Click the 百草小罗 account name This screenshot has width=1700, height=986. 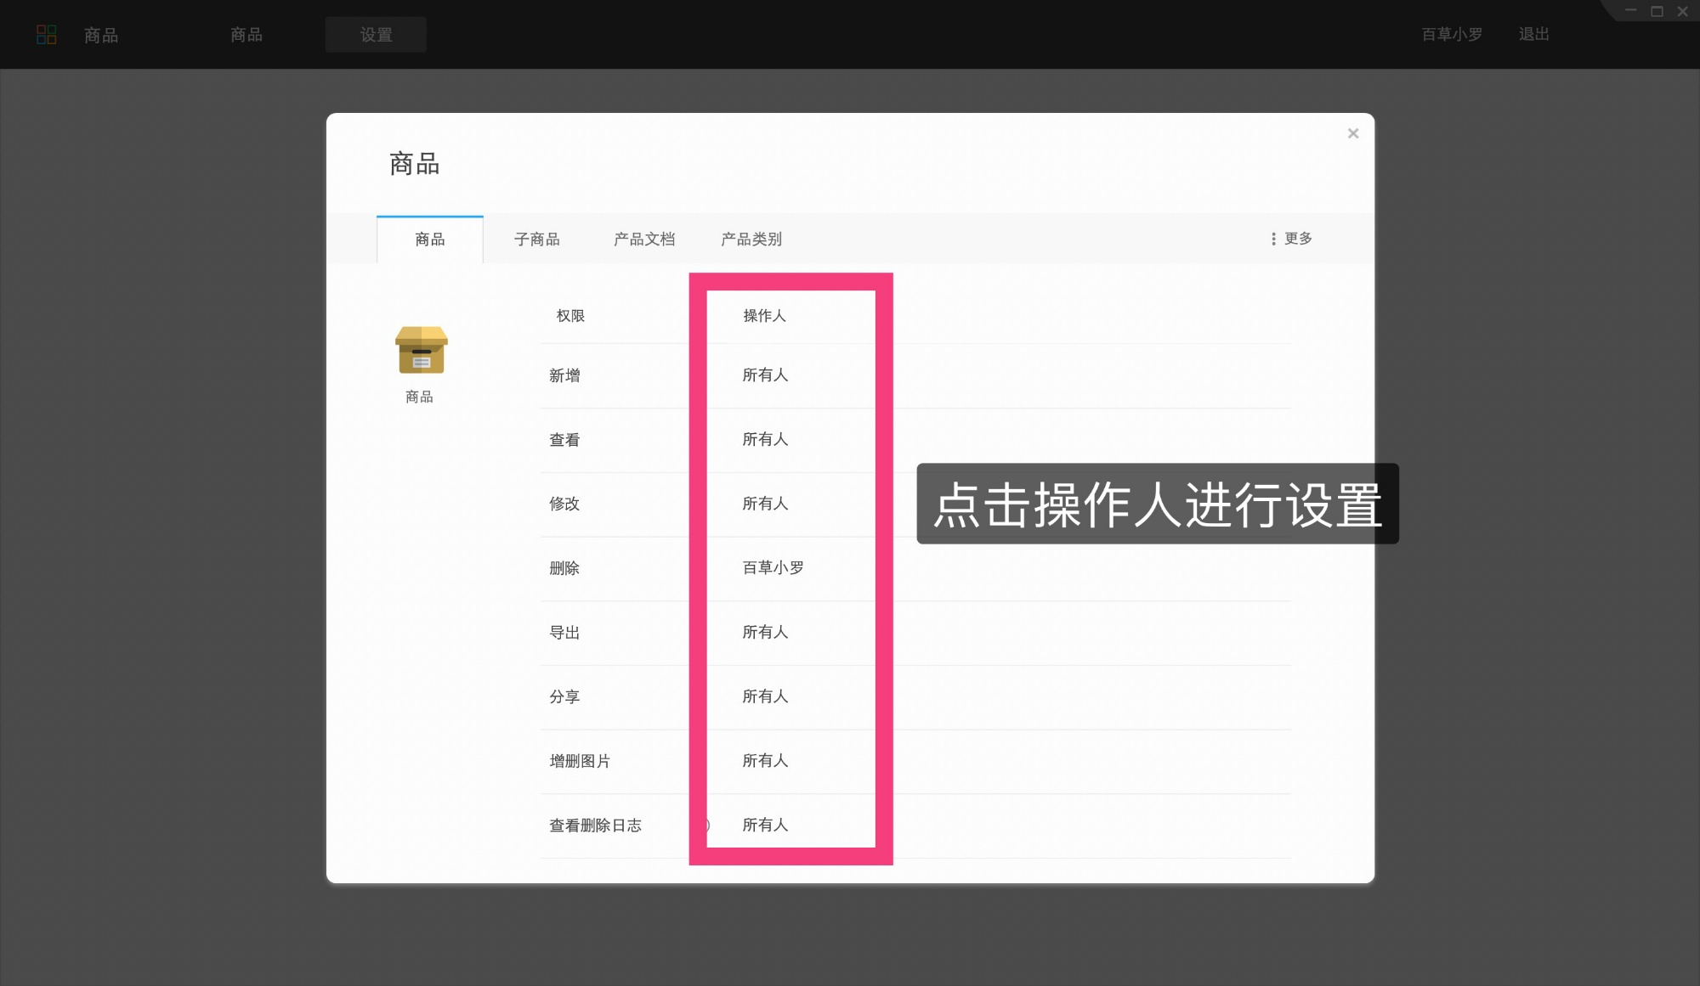coord(1450,34)
